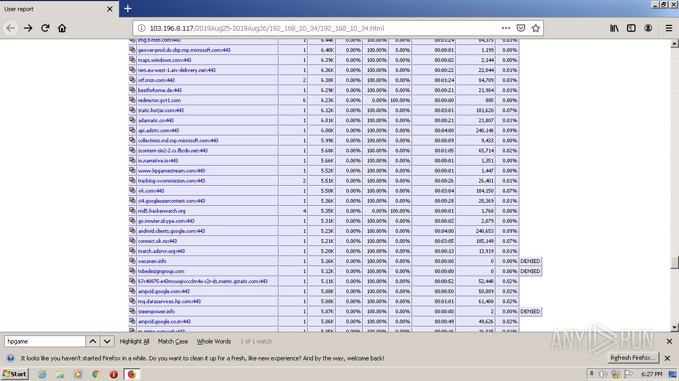Open Opera from the taskbar

(114, 374)
